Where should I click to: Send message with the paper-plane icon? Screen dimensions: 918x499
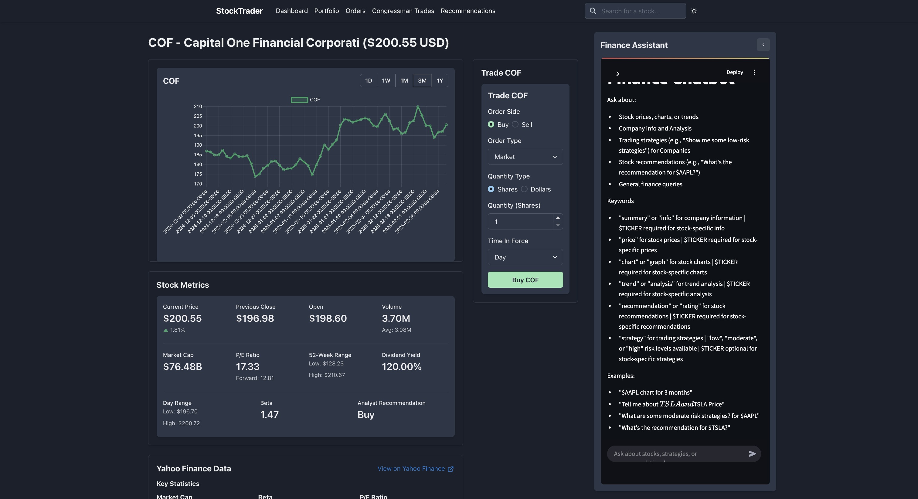[752, 454]
